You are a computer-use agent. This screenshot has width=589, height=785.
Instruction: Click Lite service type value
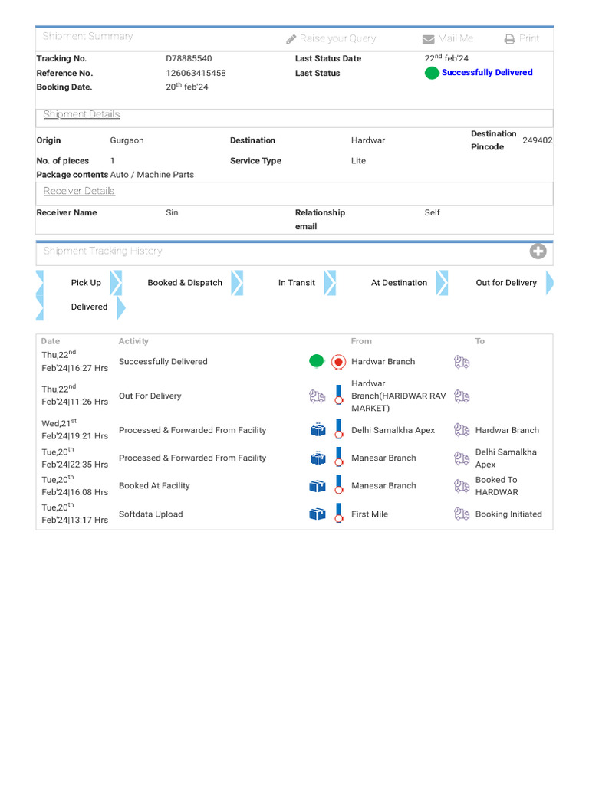(358, 161)
